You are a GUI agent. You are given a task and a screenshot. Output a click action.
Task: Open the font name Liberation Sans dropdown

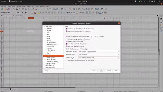click(14, 13)
